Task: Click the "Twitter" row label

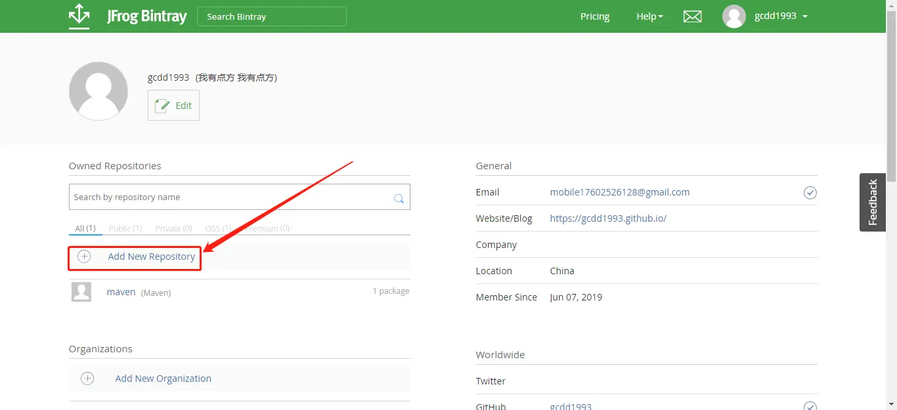Action: 491,381
